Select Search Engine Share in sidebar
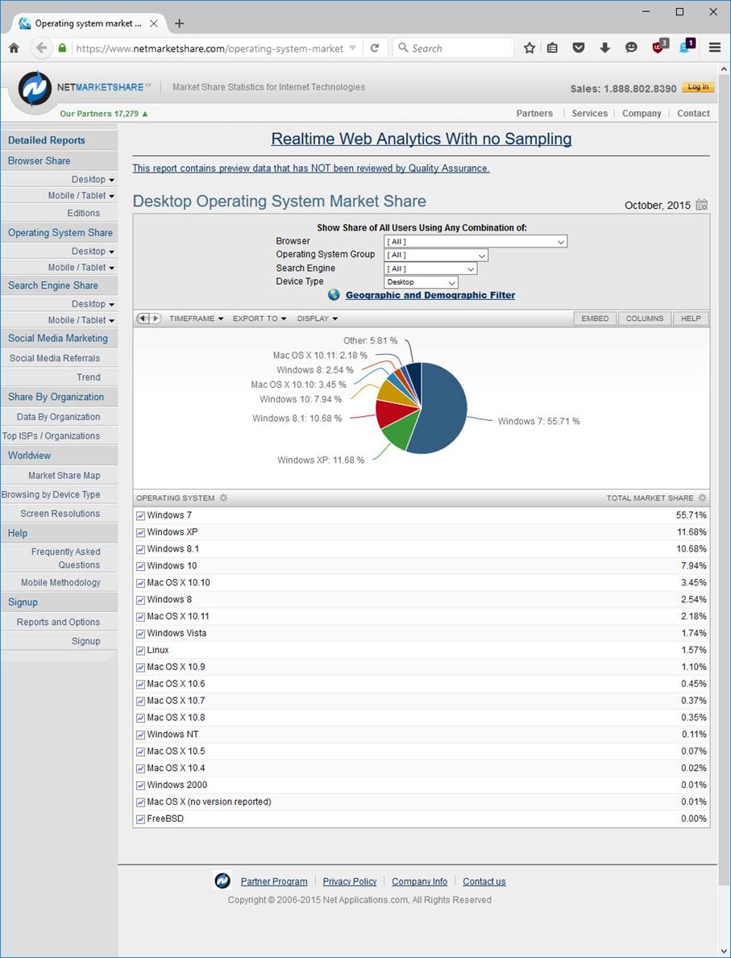 (53, 285)
